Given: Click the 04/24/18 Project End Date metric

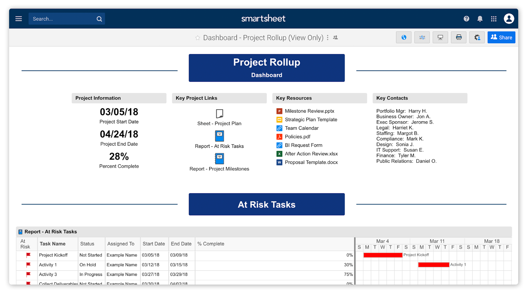Looking at the screenshot, I should [x=119, y=134].
